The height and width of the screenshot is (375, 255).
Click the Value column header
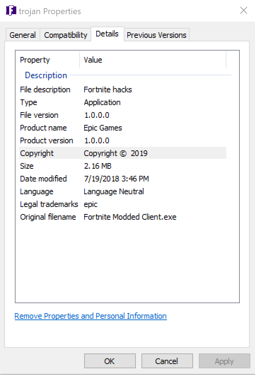[93, 60]
